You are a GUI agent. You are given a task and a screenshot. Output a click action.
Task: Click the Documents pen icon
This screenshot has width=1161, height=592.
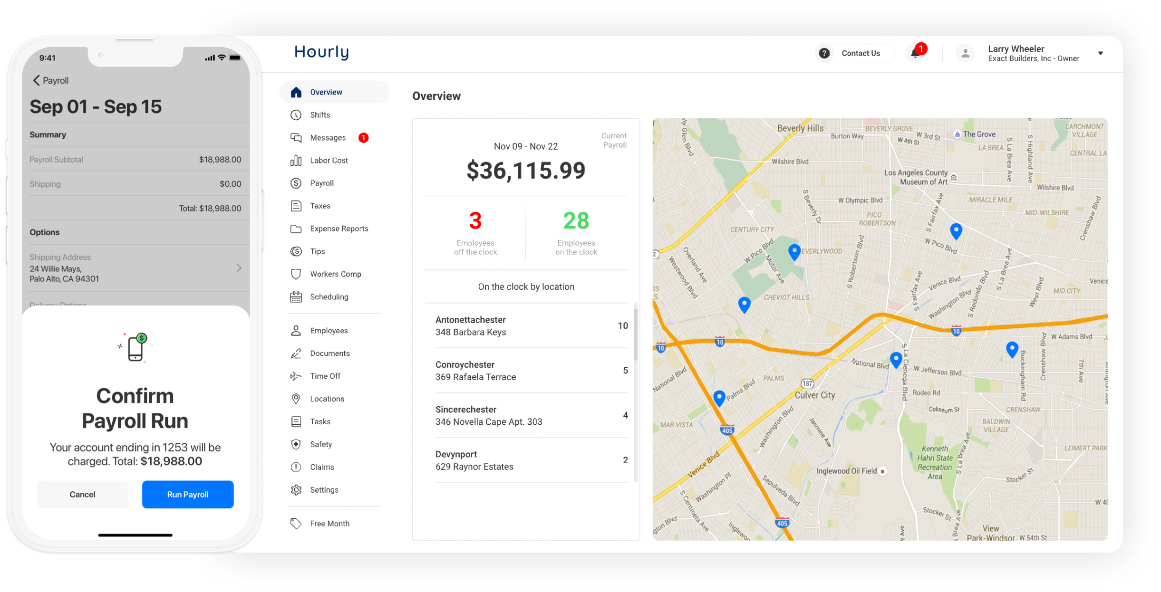[x=296, y=353]
